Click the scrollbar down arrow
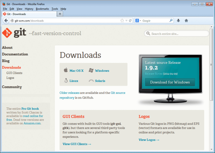Screen dimensions: 215x153 tap(211, 149)
